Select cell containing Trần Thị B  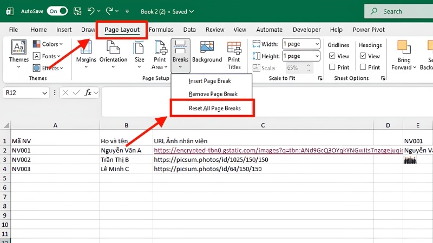[x=126, y=160]
